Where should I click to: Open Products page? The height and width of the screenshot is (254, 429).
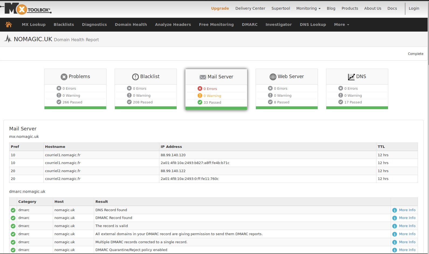(x=350, y=8)
